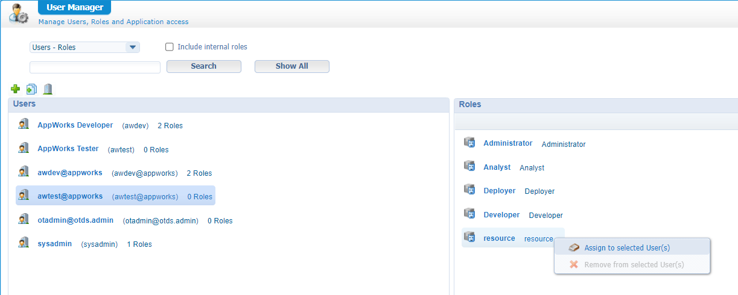
Task: Select the Analyst role name
Action: point(497,167)
